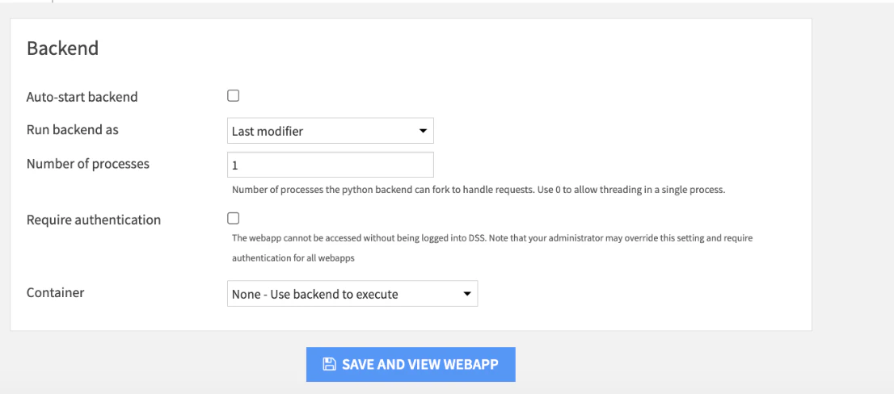Click the Require authentication label
Viewport: 894px width, 394px height.
click(94, 220)
